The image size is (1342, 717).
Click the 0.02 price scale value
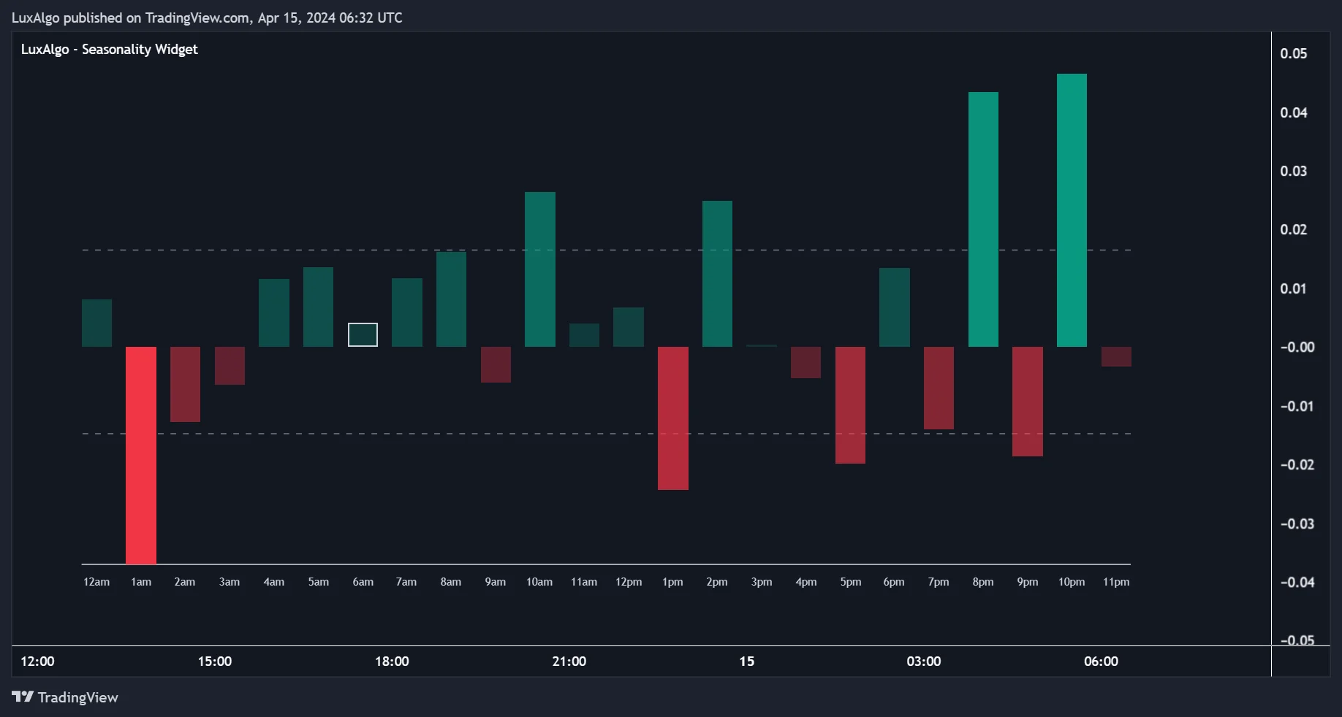click(x=1294, y=229)
